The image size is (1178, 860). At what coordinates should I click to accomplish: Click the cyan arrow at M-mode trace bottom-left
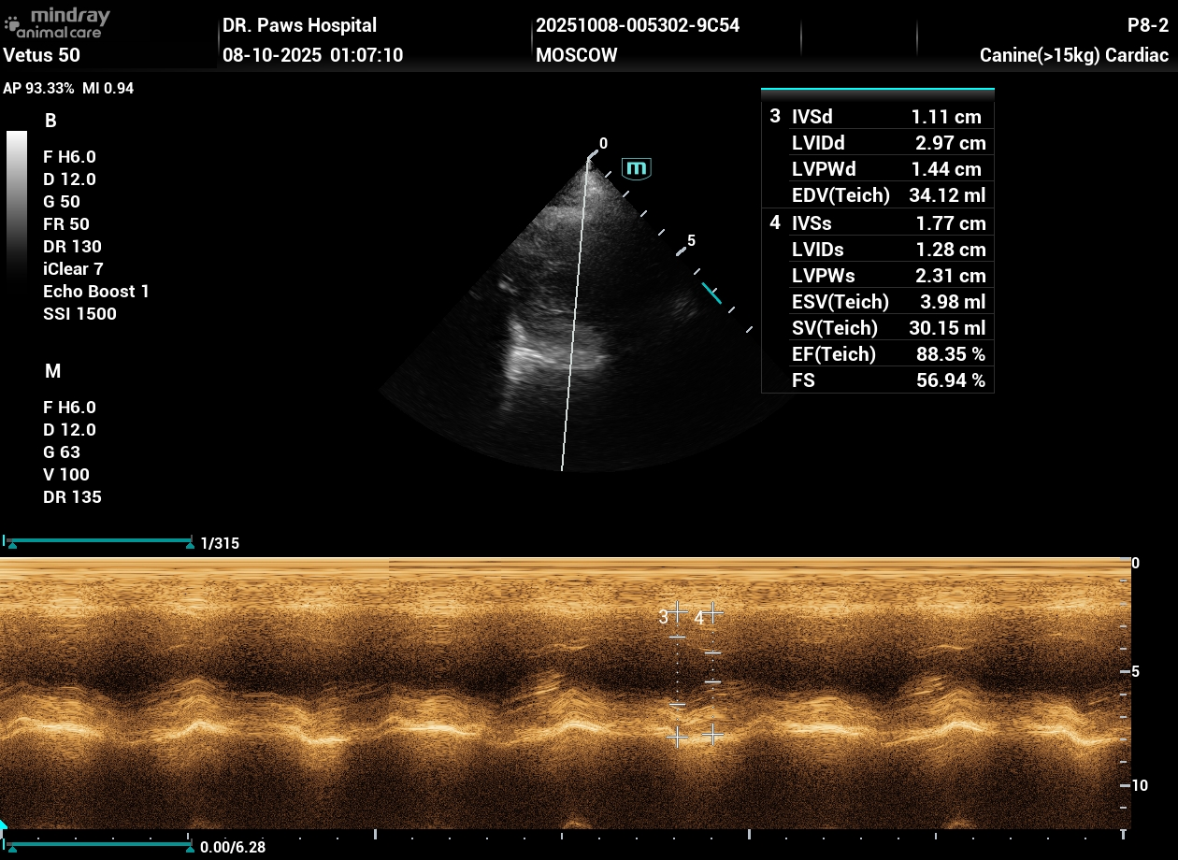3,826
